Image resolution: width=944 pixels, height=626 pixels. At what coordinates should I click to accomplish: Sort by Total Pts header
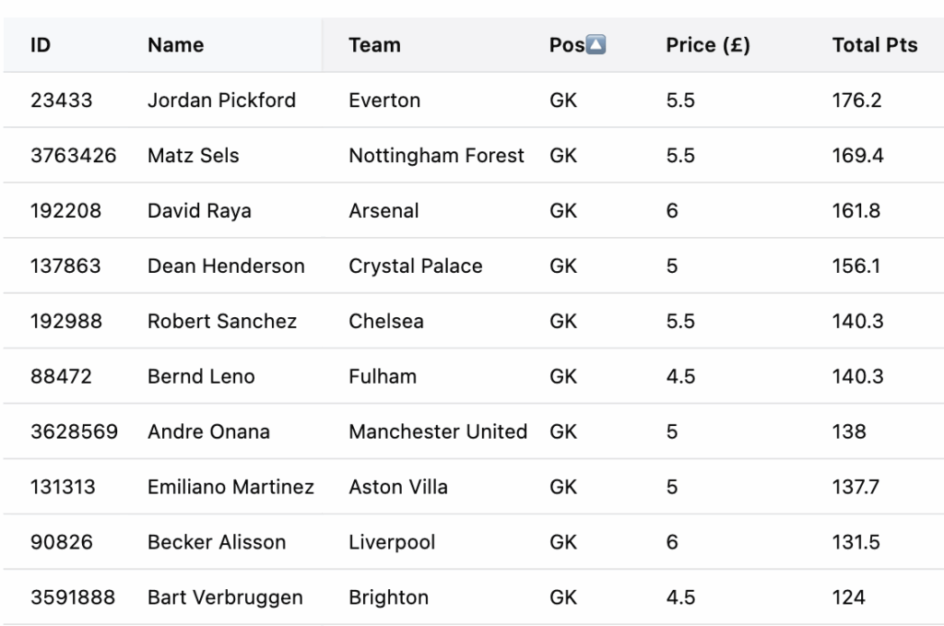click(875, 45)
